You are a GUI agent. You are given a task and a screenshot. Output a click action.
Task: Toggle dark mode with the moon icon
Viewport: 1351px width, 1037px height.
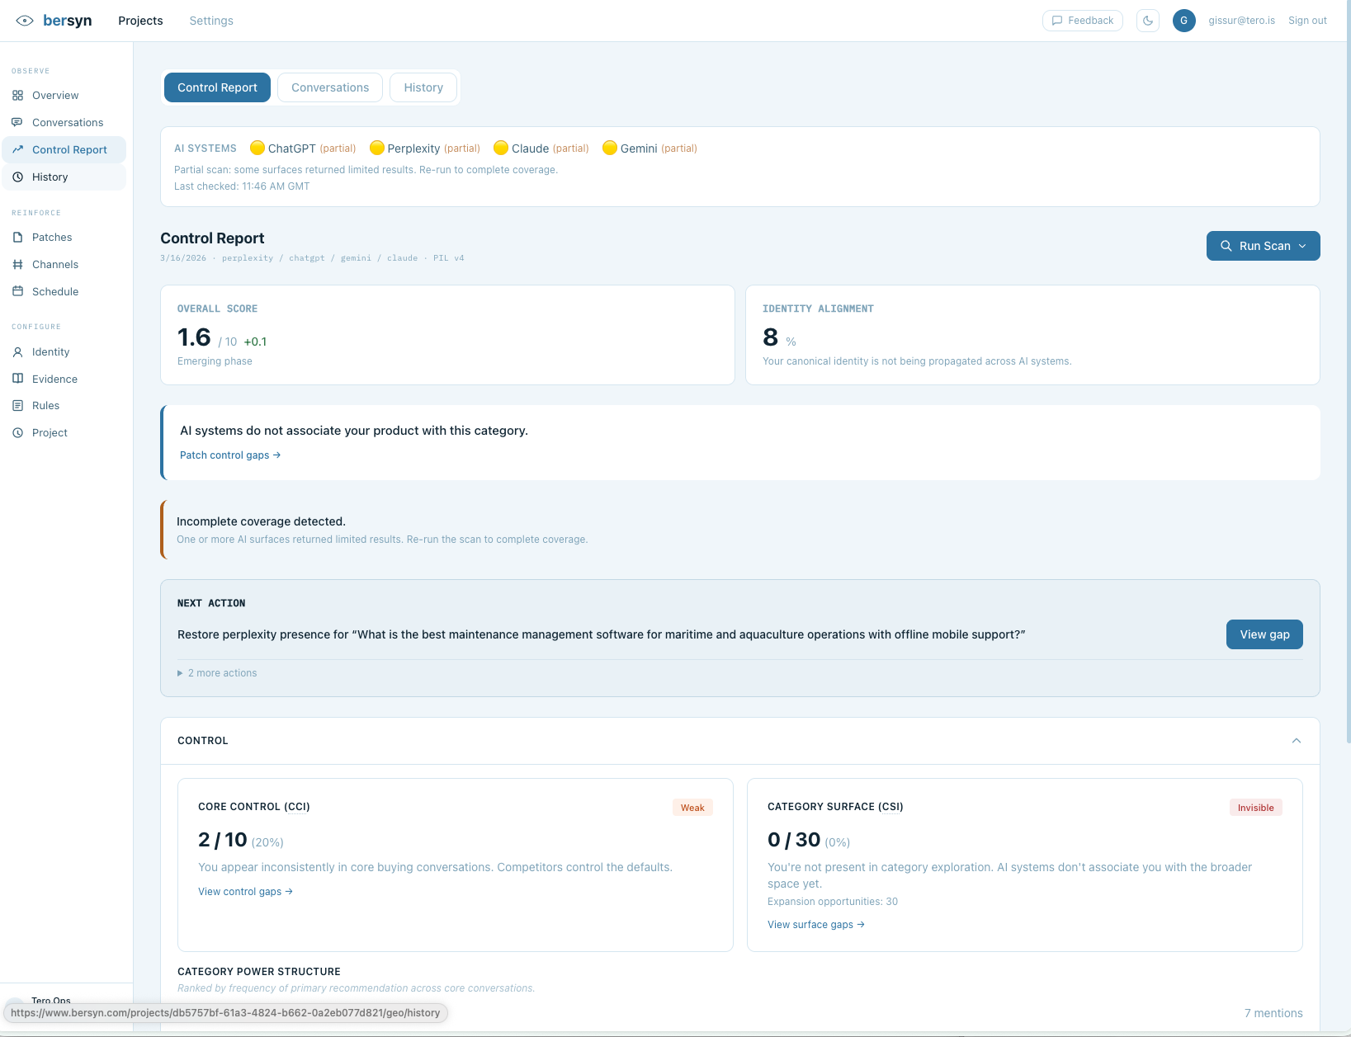pos(1148,21)
